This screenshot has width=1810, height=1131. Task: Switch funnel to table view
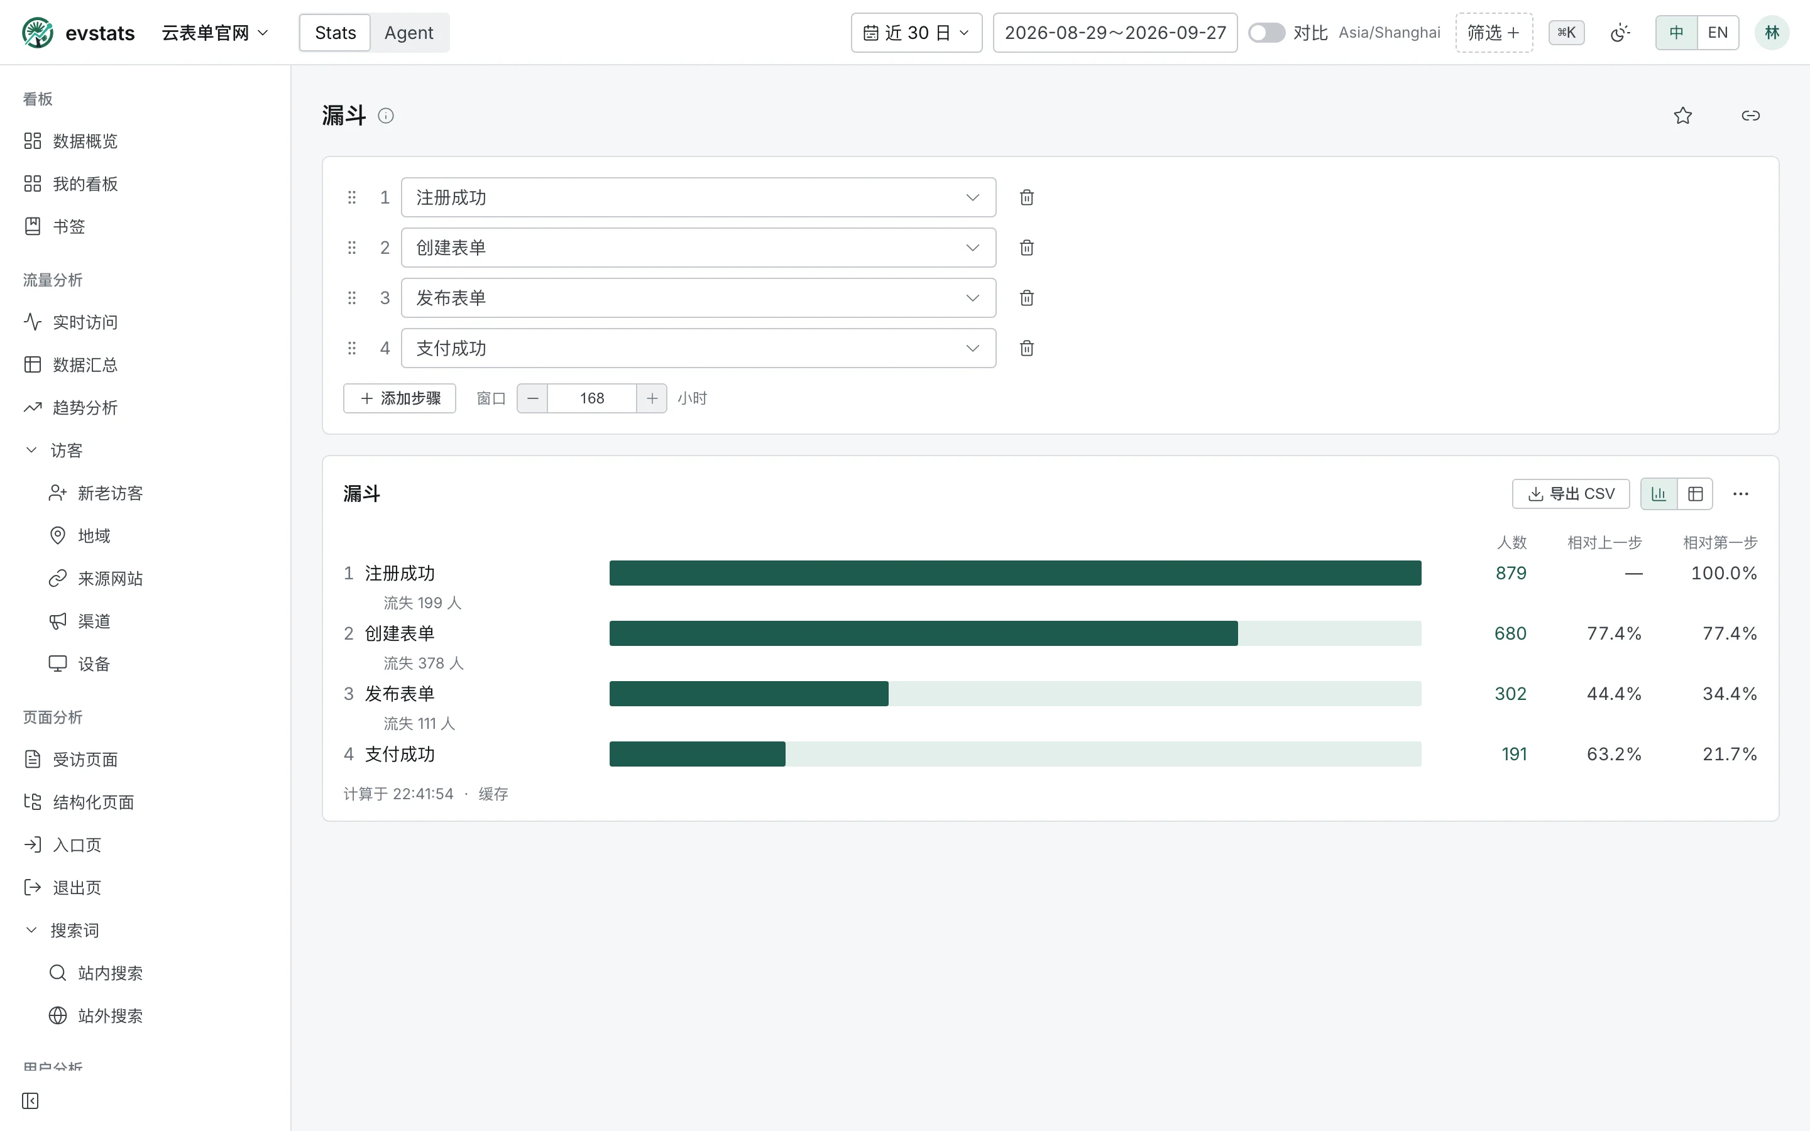1696,494
